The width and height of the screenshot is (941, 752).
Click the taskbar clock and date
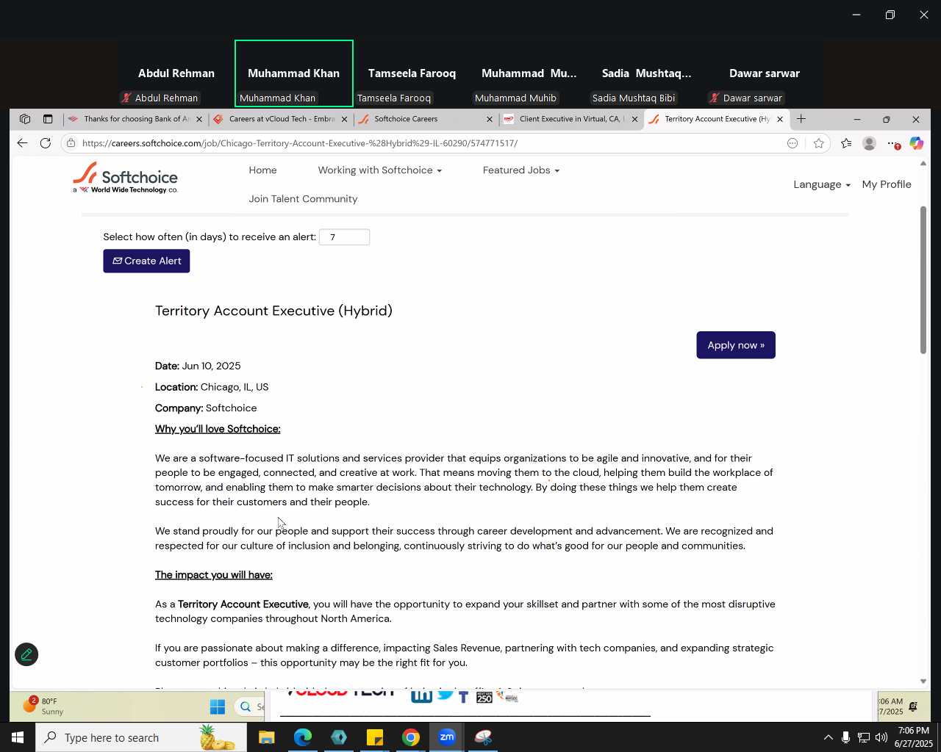tap(913, 737)
